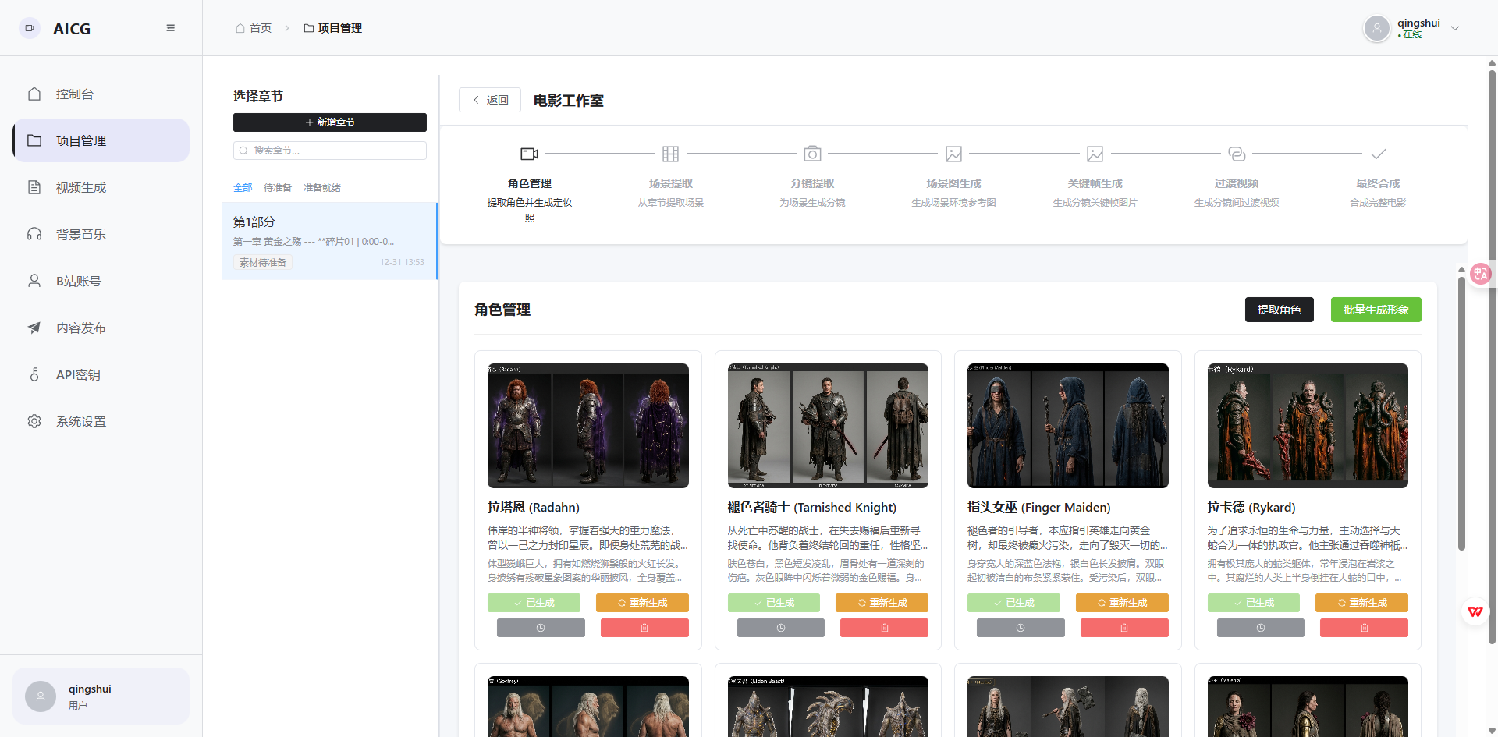
Task: Click 重新生成 on the Rykard card
Action: tap(1361, 603)
